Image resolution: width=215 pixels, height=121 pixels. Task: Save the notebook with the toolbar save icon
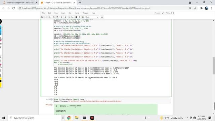pos(42,17)
